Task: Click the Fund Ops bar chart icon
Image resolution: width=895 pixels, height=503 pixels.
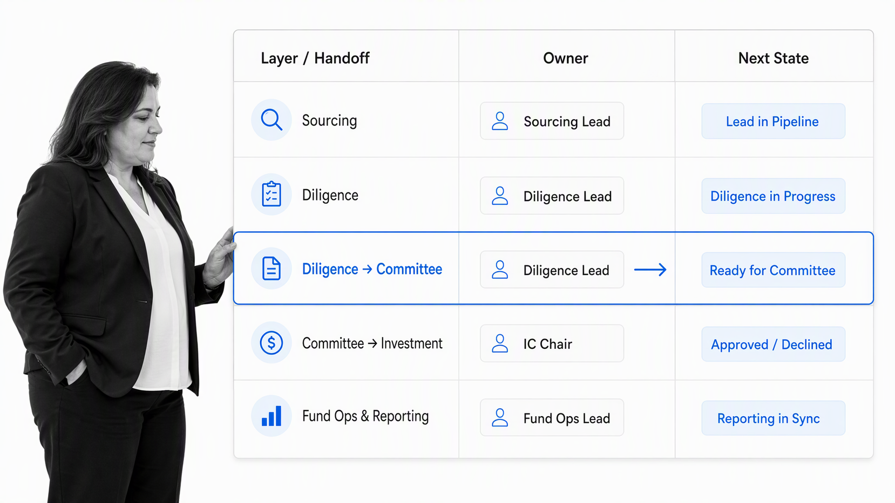Action: (x=272, y=416)
